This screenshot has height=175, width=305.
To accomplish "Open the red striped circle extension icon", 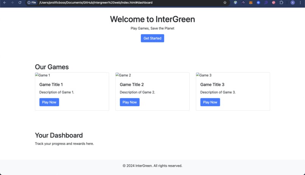I will pyautogui.click(x=274, y=3).
